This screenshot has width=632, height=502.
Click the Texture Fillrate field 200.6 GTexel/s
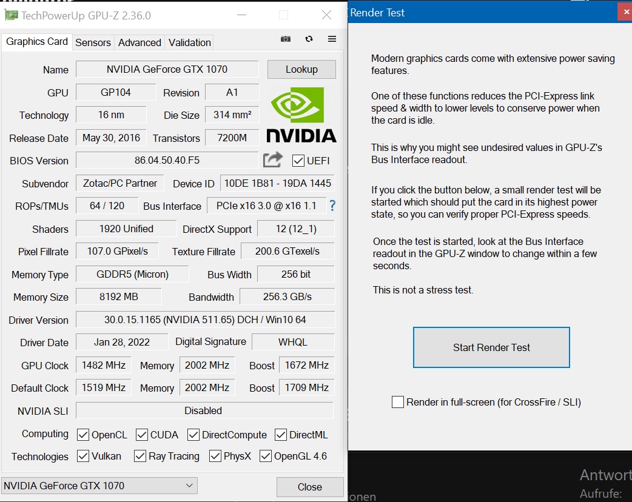[287, 252]
